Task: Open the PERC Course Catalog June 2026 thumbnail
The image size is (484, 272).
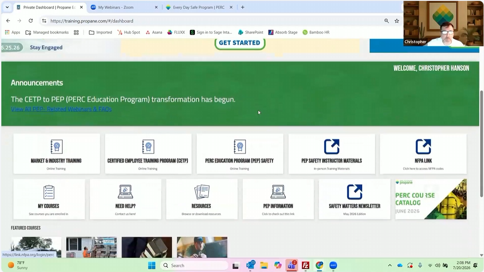Action: (x=431, y=199)
